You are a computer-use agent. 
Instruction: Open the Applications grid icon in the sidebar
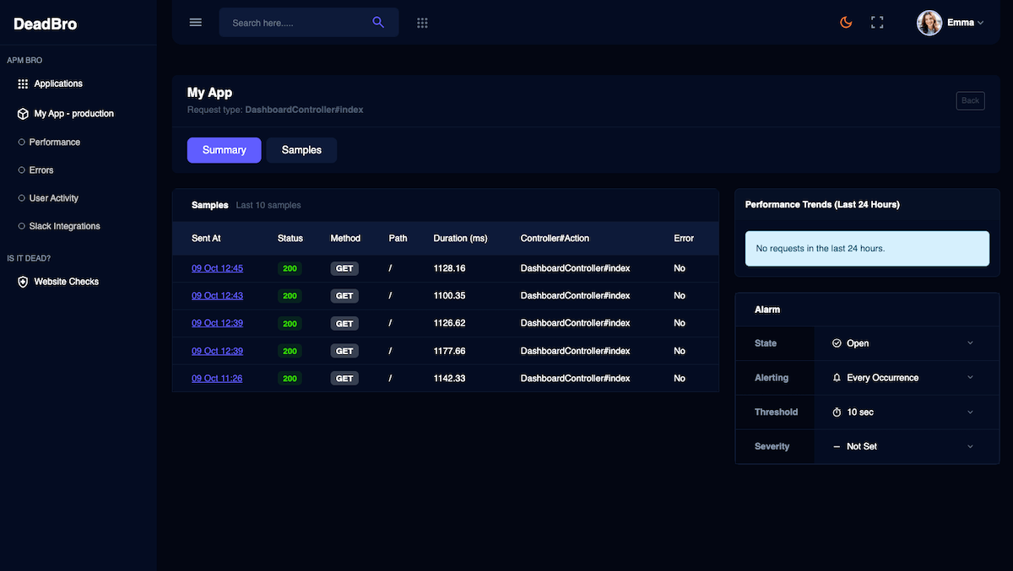point(23,83)
